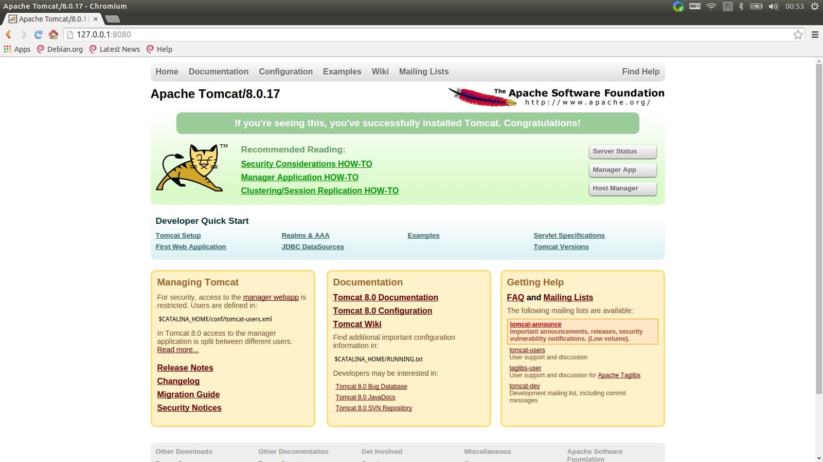Image resolution: width=823 pixels, height=462 pixels.
Task: Click the clock showing 00:53
Action: click(795, 6)
